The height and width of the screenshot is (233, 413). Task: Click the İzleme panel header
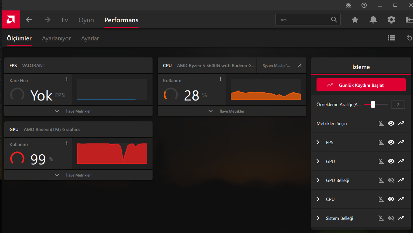coord(361,67)
